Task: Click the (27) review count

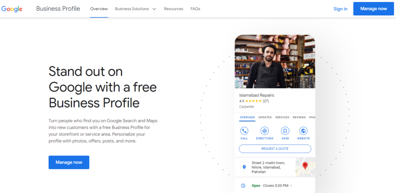Action: (x=266, y=101)
